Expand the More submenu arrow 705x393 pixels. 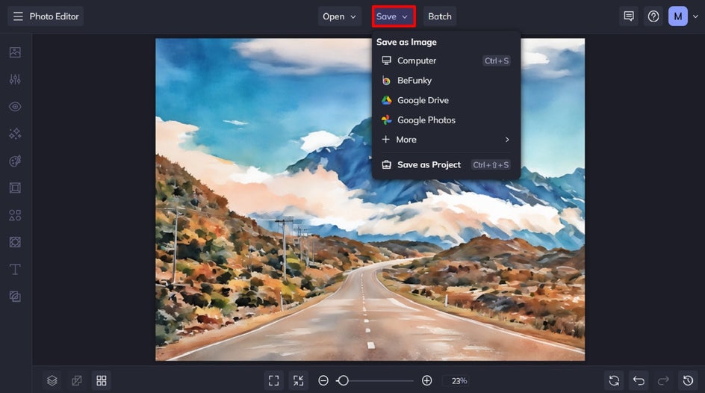point(507,140)
